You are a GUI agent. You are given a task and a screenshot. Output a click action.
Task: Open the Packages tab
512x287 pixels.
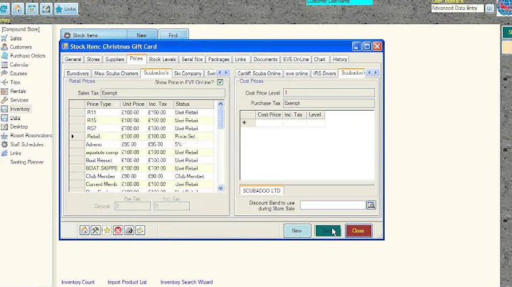[x=218, y=59]
